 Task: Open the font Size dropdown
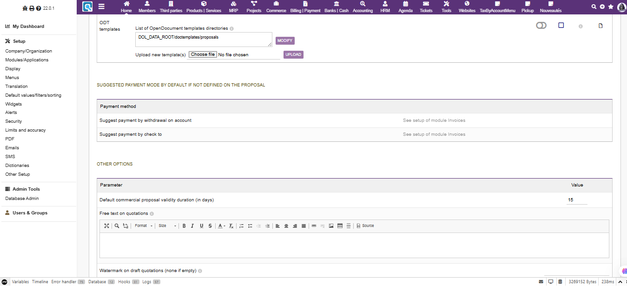point(167,226)
